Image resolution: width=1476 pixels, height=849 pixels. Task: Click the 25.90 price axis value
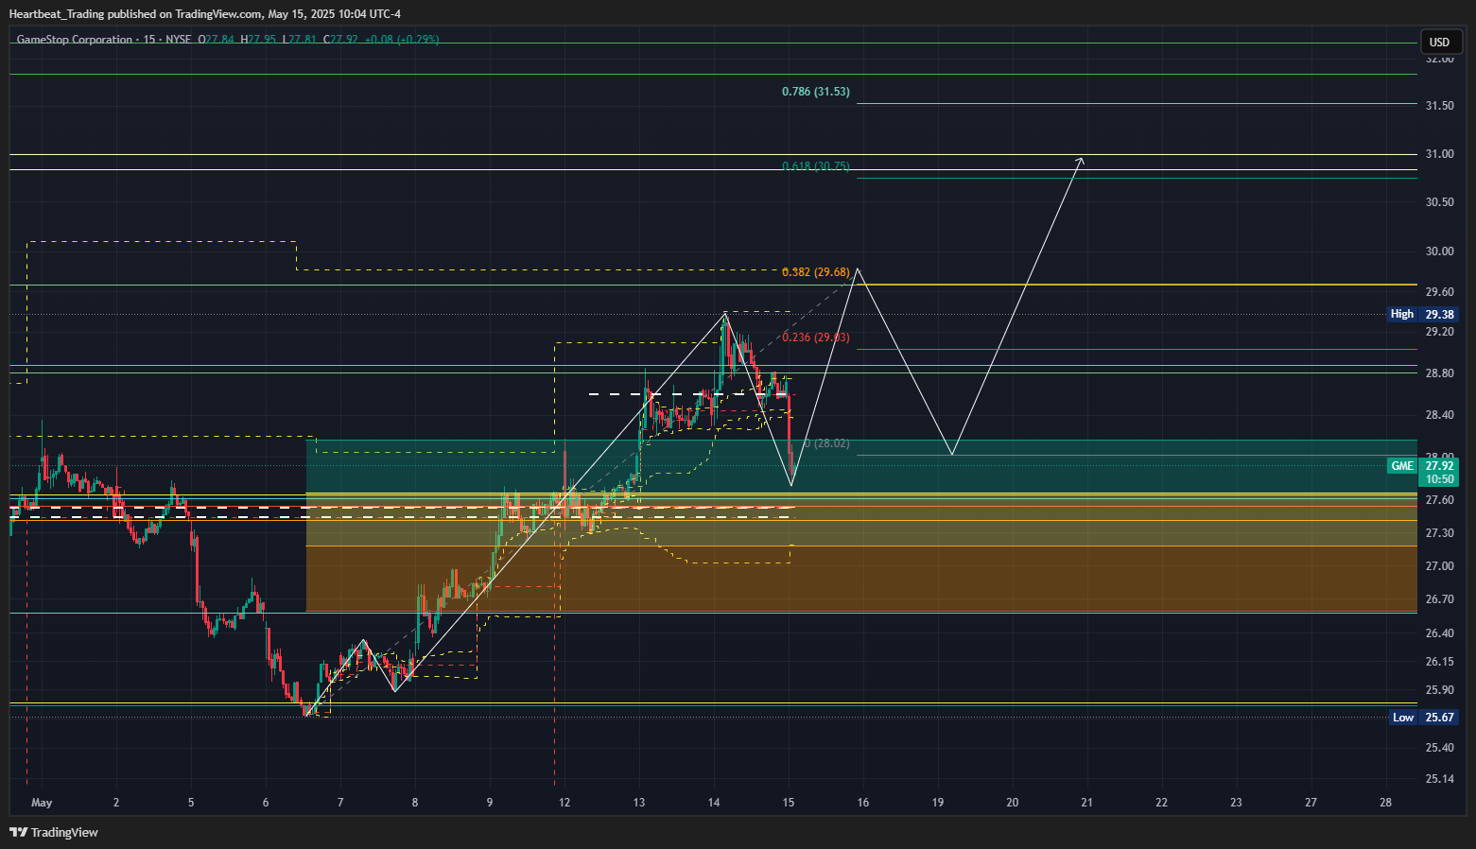click(1439, 690)
